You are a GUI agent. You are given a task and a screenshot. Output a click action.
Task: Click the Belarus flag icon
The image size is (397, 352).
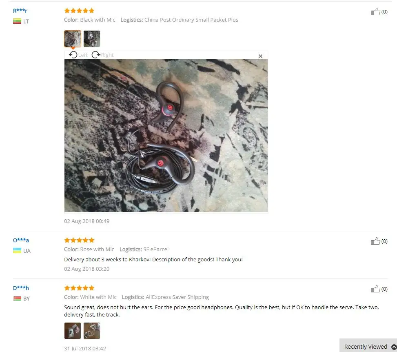17,298
